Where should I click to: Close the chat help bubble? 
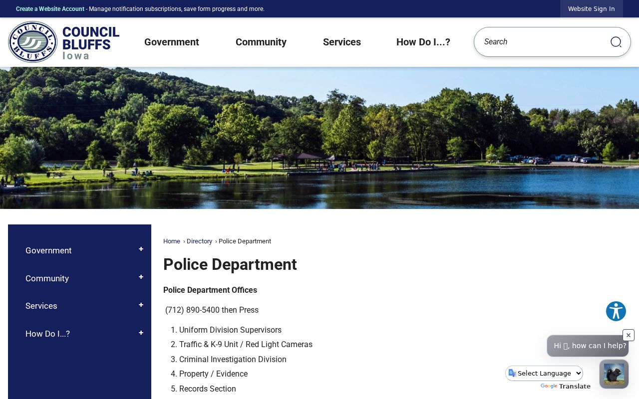(629, 335)
